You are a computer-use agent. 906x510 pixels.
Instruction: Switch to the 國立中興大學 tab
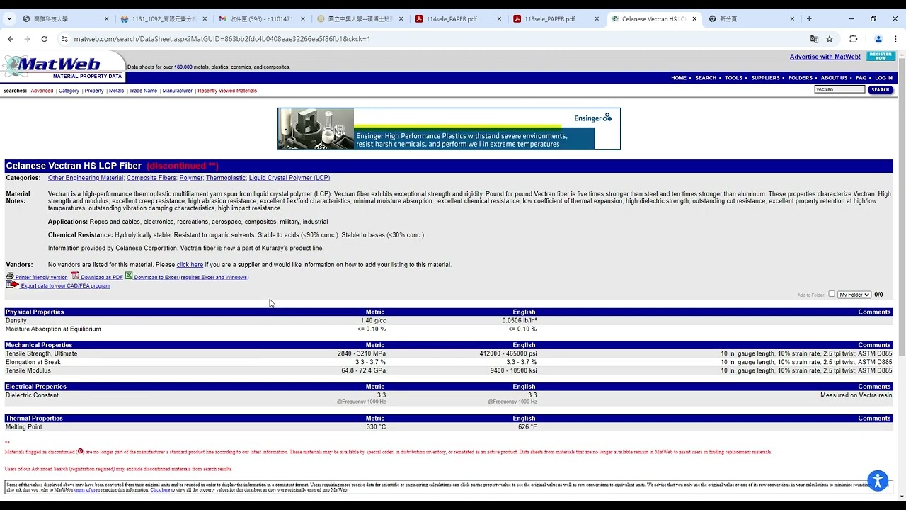point(359,19)
